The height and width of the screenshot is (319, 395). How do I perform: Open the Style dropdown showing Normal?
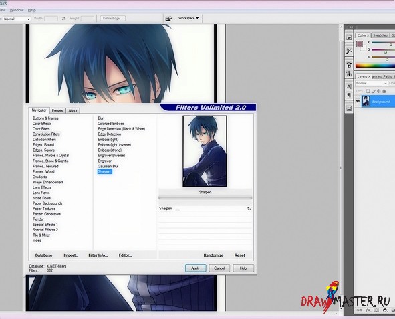[16, 19]
